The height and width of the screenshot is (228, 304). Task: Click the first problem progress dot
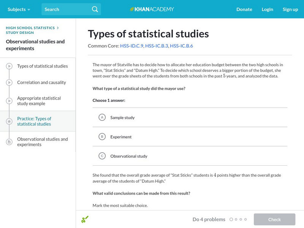pyautogui.click(x=231, y=219)
